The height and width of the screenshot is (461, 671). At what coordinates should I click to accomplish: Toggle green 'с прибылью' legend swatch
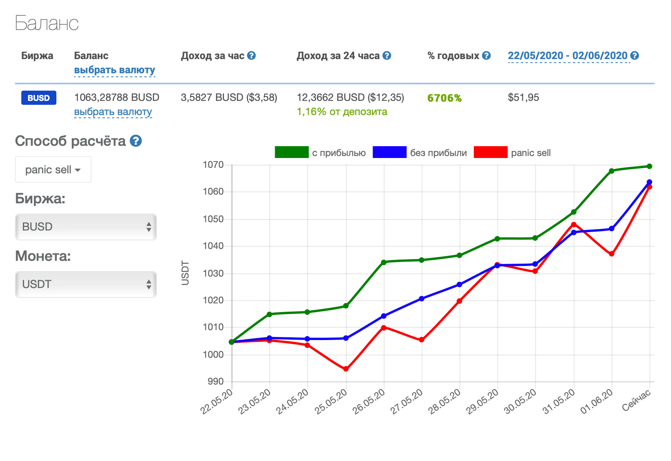(x=292, y=152)
